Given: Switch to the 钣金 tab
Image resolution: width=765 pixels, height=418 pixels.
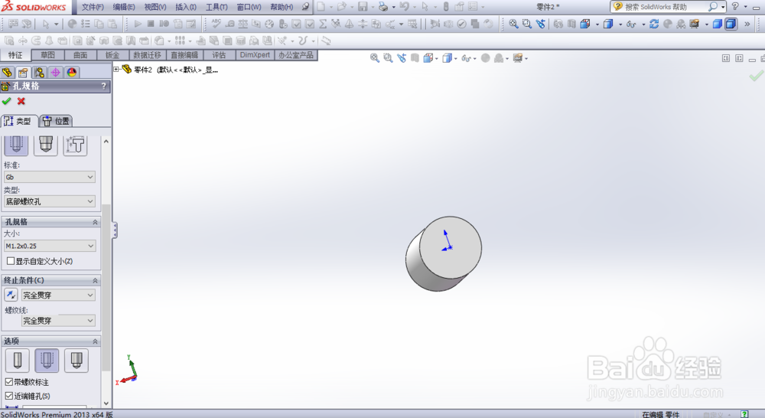Looking at the screenshot, I should (112, 55).
